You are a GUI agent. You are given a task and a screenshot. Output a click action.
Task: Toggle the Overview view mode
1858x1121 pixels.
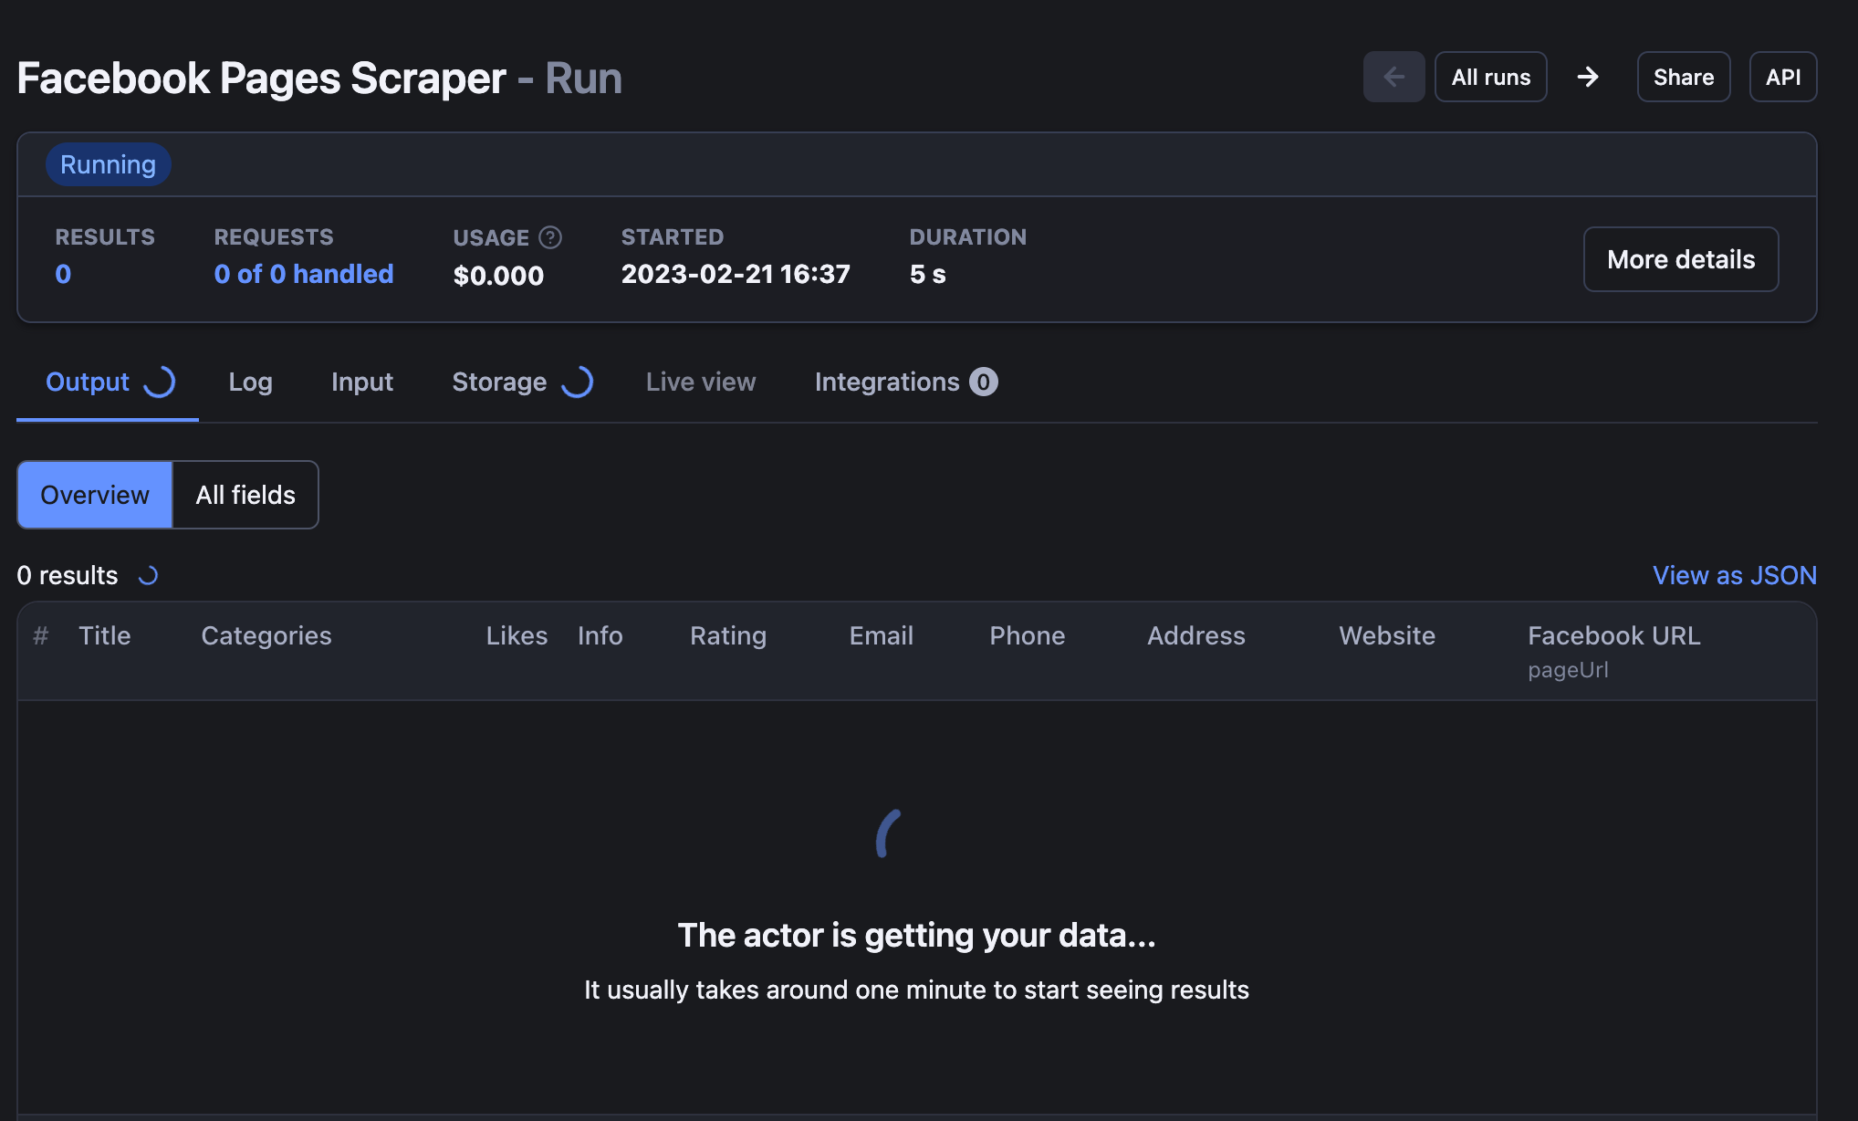tap(94, 494)
